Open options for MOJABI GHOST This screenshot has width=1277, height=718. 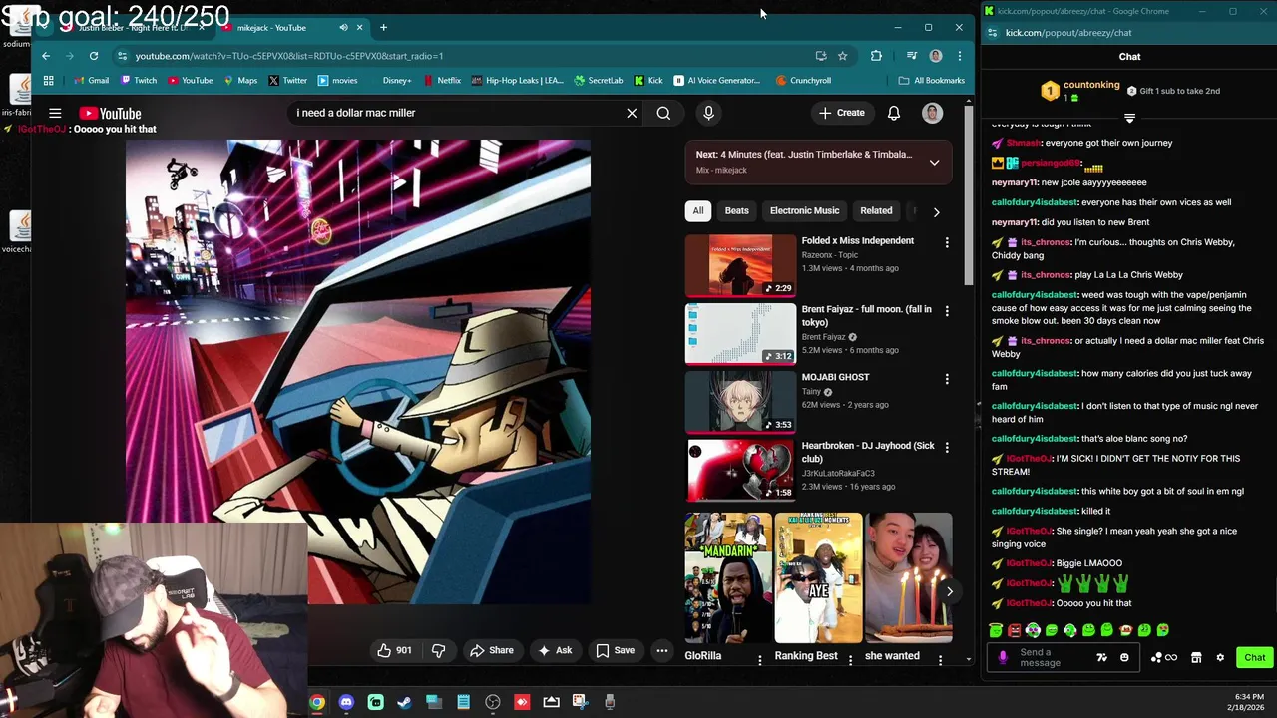(x=947, y=379)
